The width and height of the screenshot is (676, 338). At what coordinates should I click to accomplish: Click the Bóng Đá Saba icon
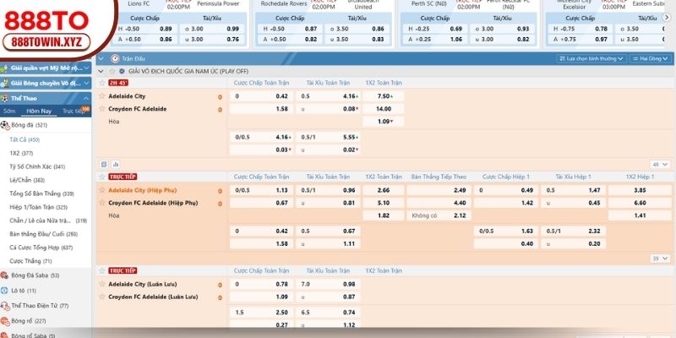click(x=5, y=275)
